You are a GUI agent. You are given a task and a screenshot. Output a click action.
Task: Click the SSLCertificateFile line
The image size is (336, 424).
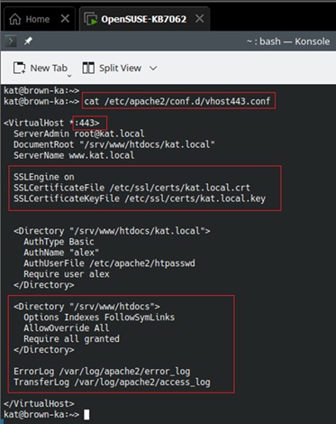tap(132, 188)
